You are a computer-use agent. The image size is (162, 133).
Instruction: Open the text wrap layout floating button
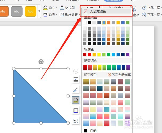76,79
